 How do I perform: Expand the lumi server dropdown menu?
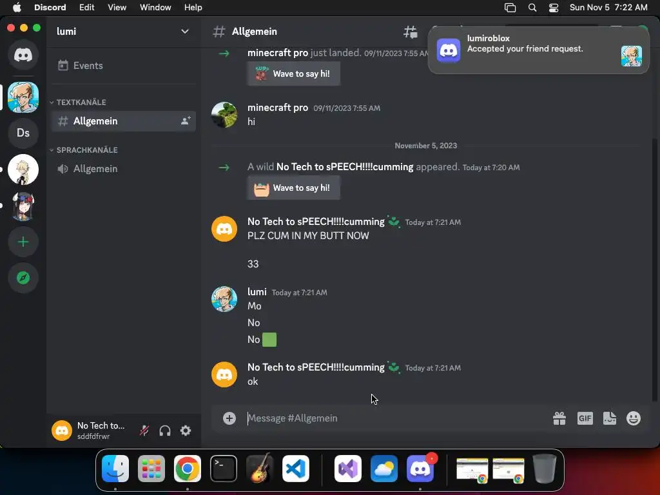pyautogui.click(x=185, y=32)
